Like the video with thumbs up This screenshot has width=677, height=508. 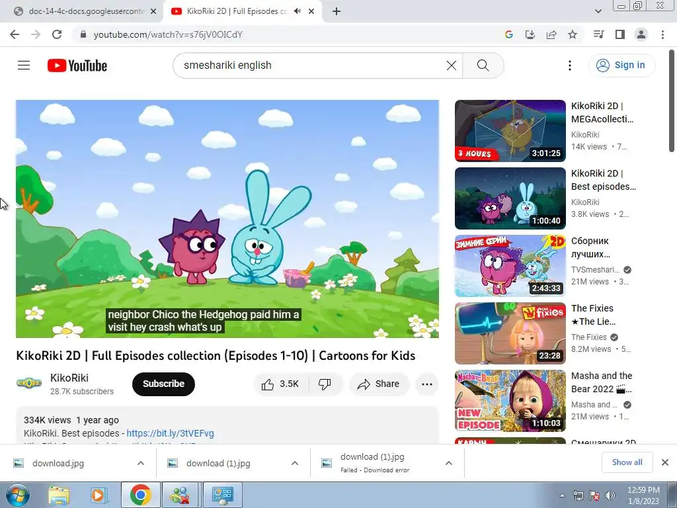click(280, 384)
